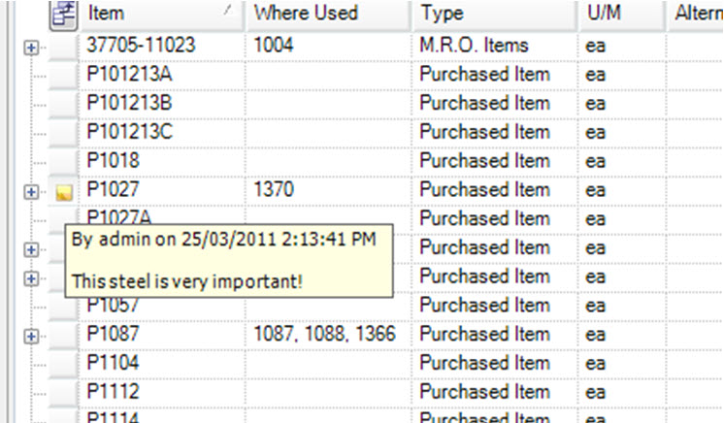The width and height of the screenshot is (724, 423).
Task: Expand the P1087 item row
Action: pos(31,336)
